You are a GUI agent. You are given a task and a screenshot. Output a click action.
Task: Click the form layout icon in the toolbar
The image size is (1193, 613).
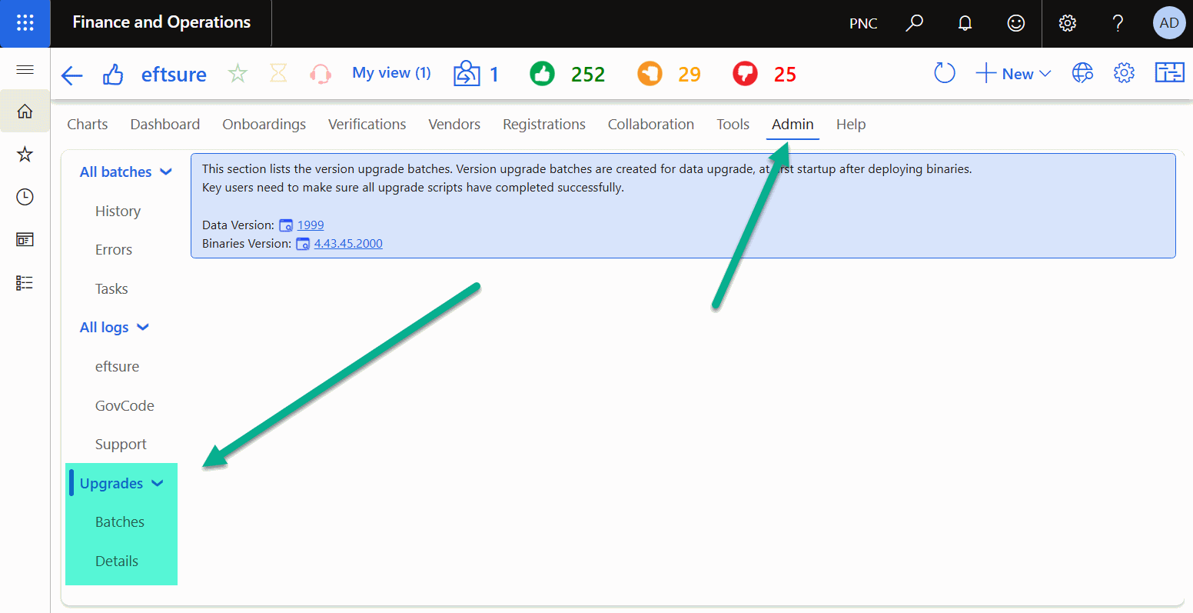(x=1169, y=74)
